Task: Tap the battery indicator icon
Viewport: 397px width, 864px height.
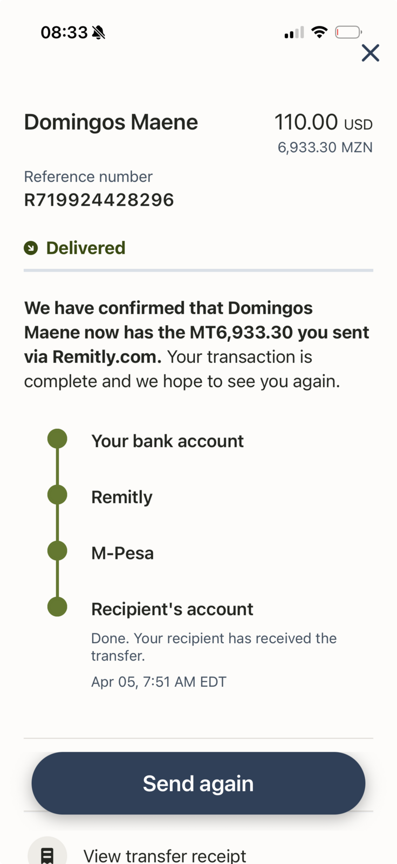Action: [348, 32]
